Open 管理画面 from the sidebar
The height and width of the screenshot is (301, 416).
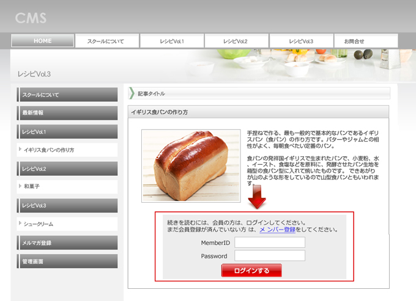[x=67, y=261]
